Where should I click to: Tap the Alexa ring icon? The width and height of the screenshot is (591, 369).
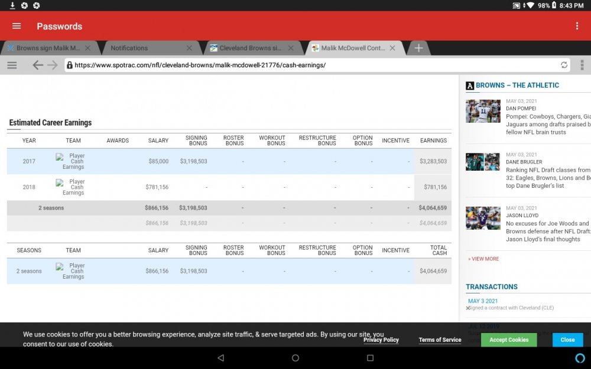580,358
